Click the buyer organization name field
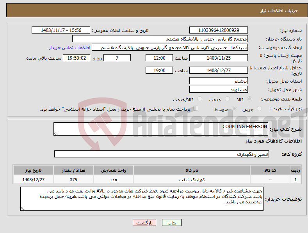Screen dimensions: 308x233 coord(160,39)
